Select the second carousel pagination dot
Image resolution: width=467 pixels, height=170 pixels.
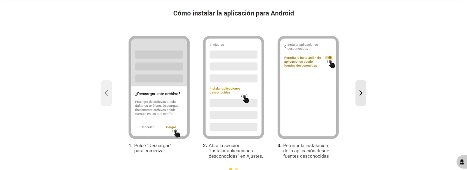pyautogui.click(x=236, y=169)
